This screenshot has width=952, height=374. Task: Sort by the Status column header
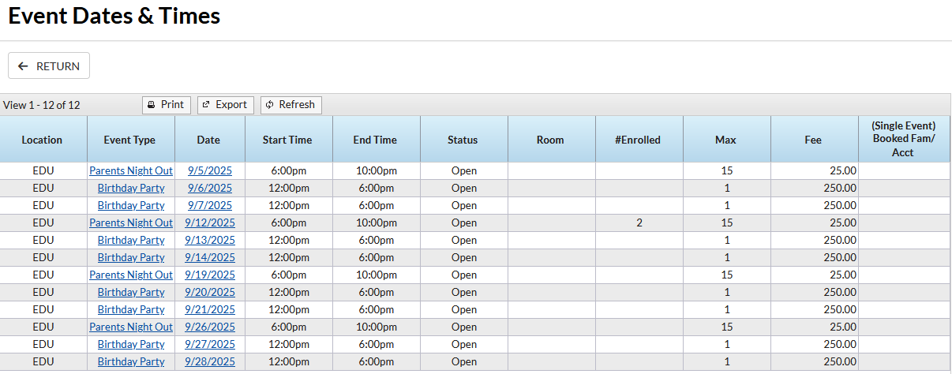click(464, 140)
